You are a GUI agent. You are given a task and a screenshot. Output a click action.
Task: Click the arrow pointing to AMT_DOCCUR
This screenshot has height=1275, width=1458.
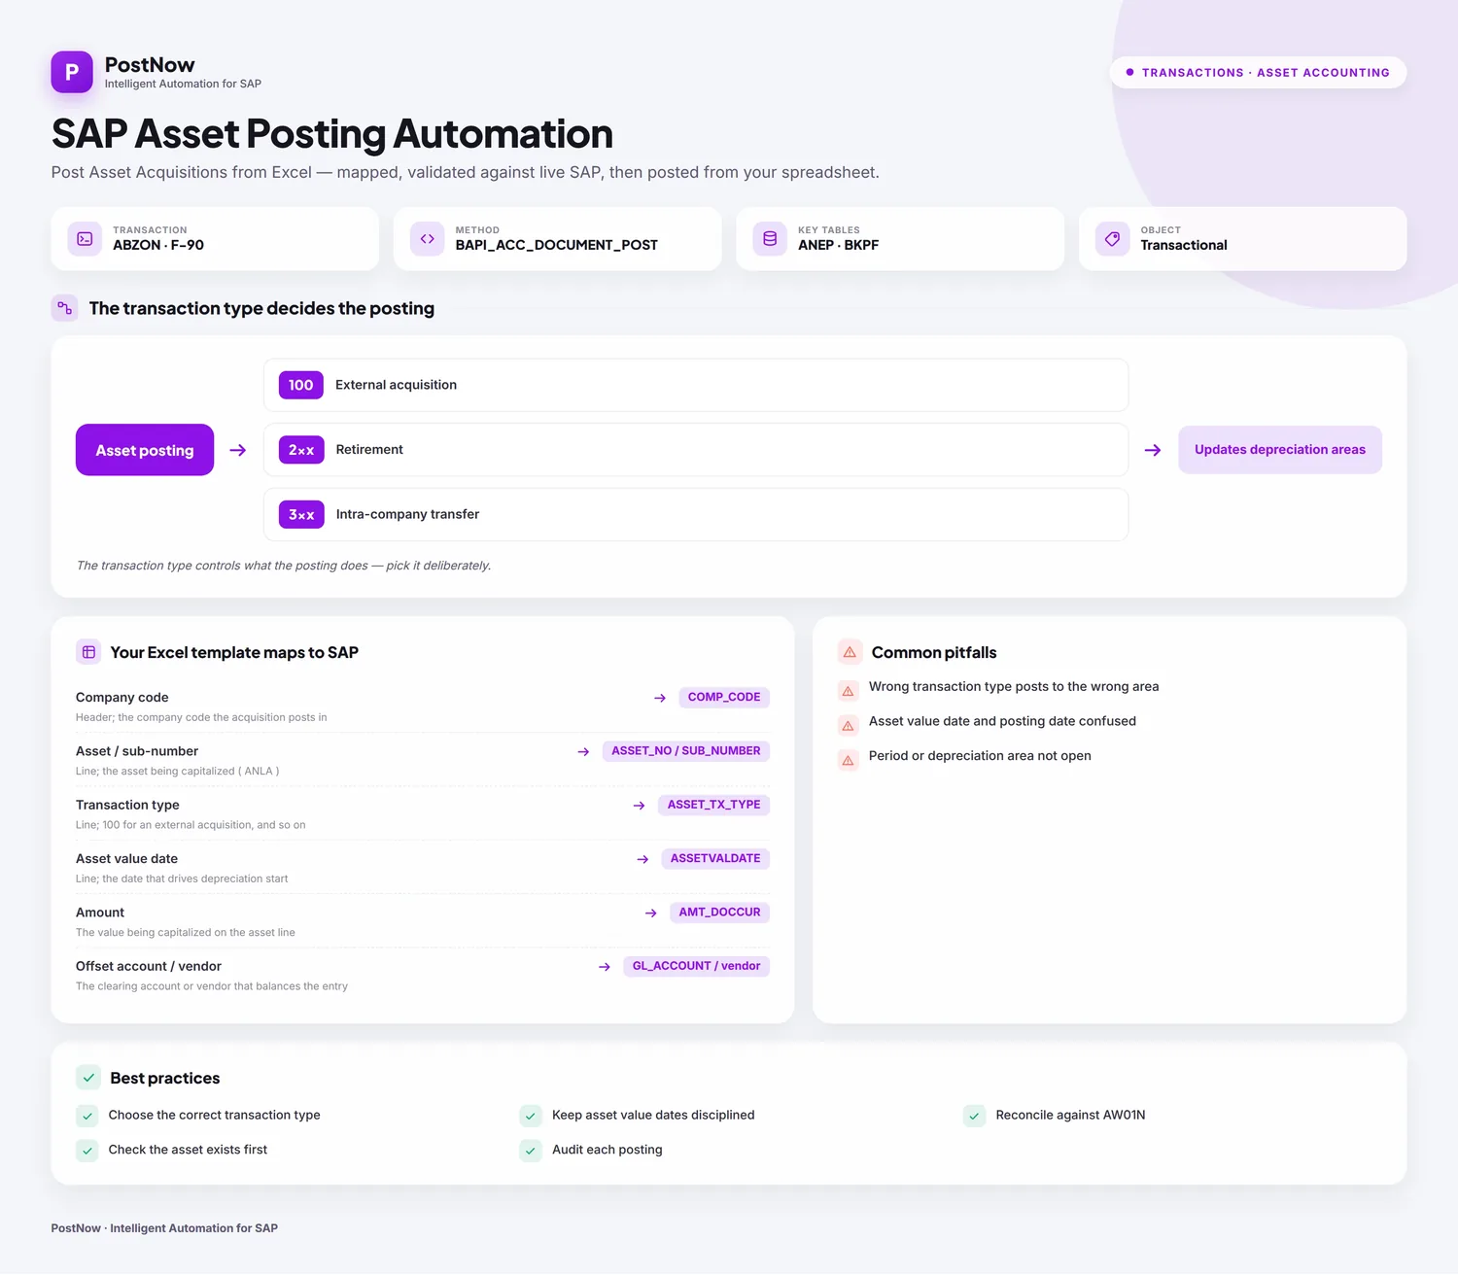tap(651, 913)
